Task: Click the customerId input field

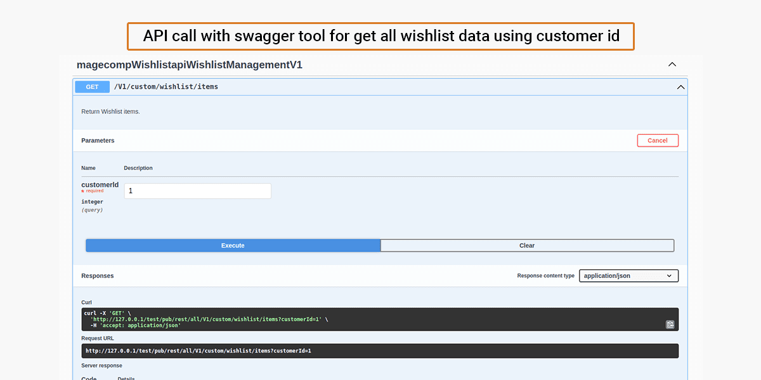Action: pos(197,191)
